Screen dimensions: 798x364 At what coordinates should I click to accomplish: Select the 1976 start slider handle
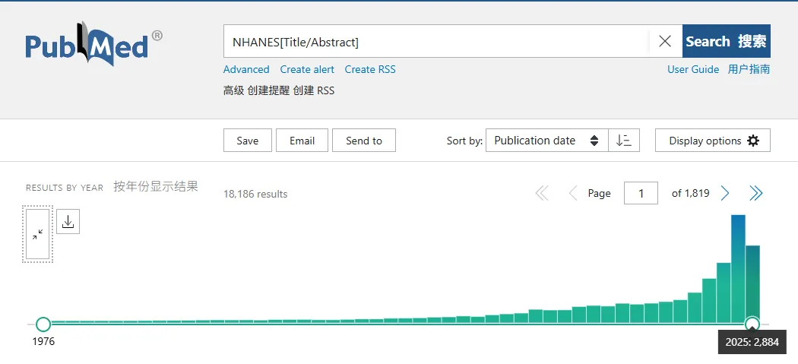pos(44,324)
